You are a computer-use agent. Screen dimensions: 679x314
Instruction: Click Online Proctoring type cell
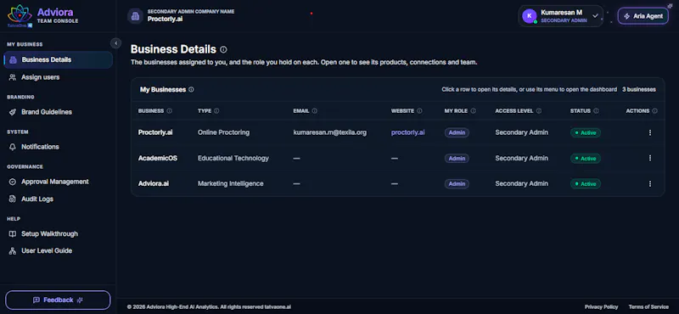pos(223,132)
